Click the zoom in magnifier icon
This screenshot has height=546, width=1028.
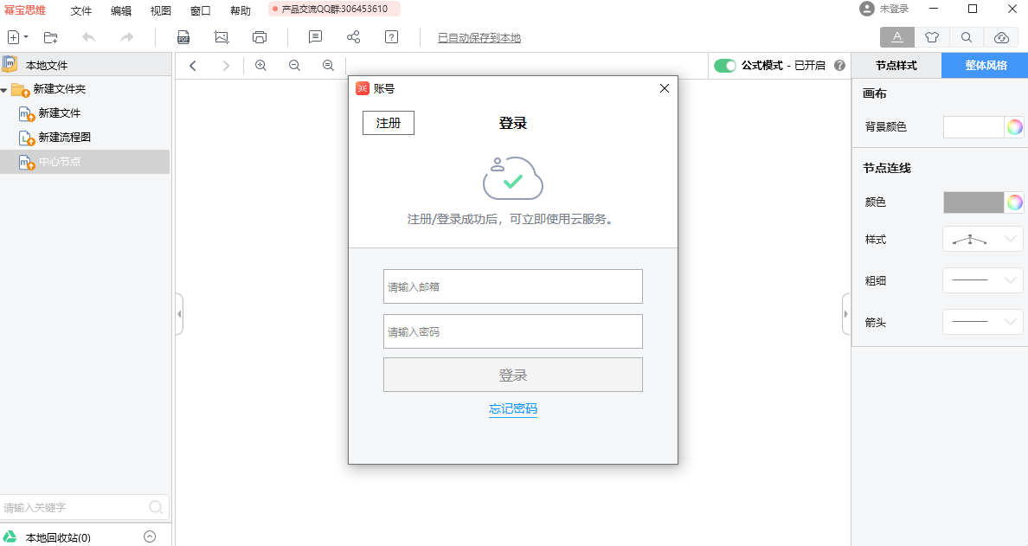[x=260, y=66]
